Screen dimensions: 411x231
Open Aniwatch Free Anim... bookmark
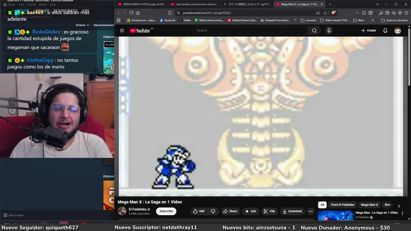(x=275, y=20)
